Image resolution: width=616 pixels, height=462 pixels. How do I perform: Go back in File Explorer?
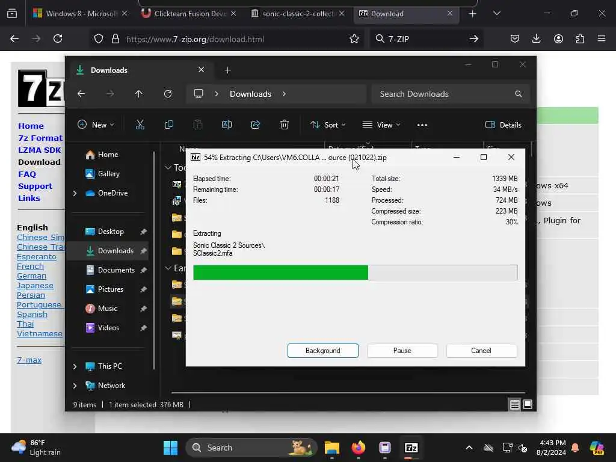(x=81, y=94)
